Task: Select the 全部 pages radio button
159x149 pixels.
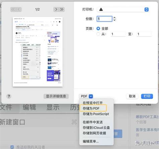Action: point(98,29)
